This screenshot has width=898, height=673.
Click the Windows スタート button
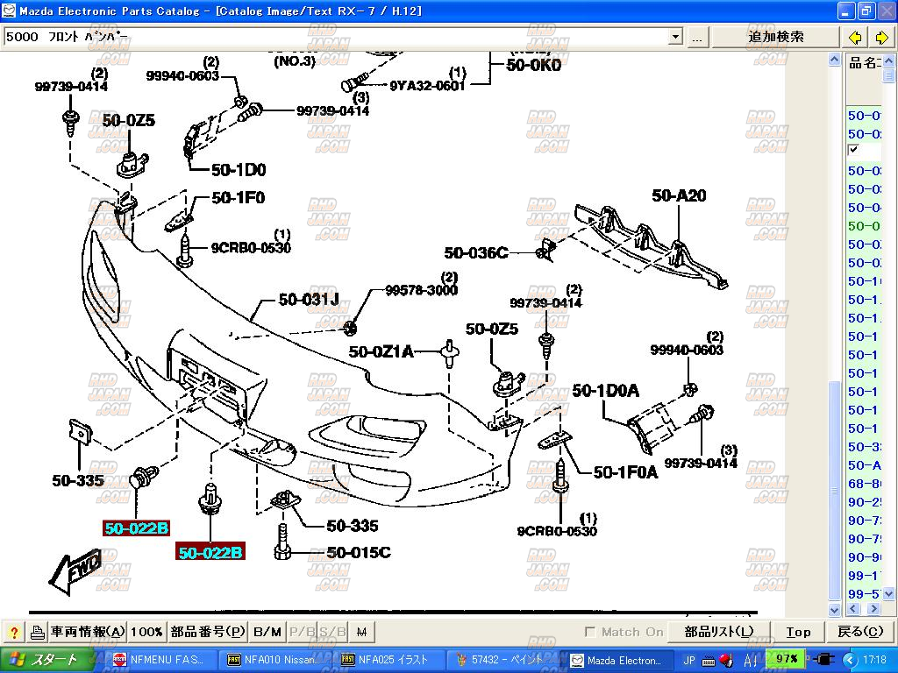coord(44,660)
